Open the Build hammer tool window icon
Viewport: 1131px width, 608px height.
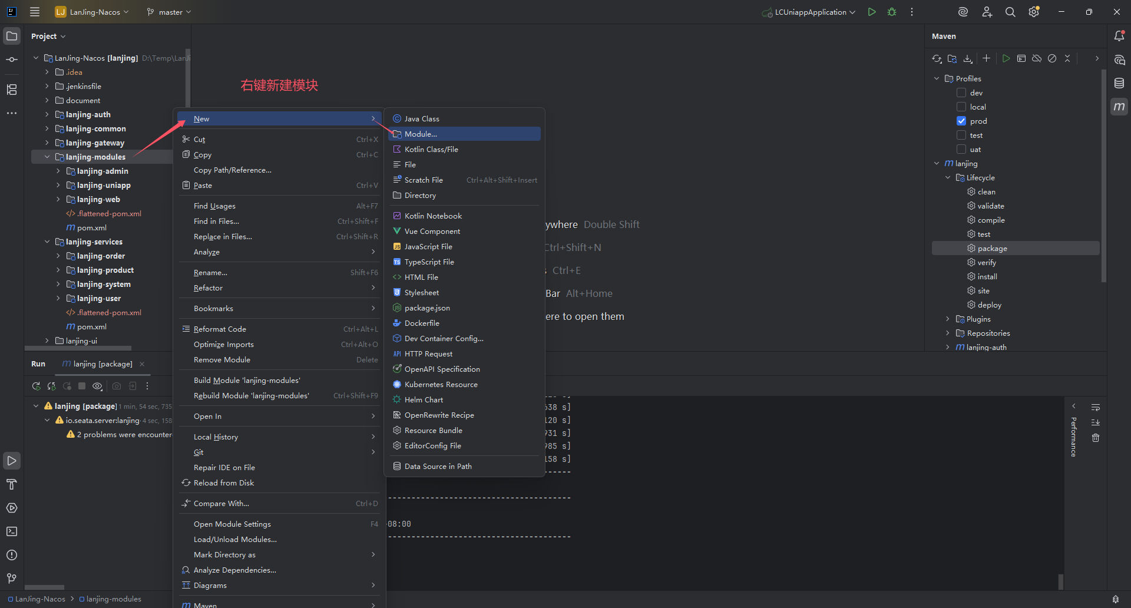tap(12, 484)
